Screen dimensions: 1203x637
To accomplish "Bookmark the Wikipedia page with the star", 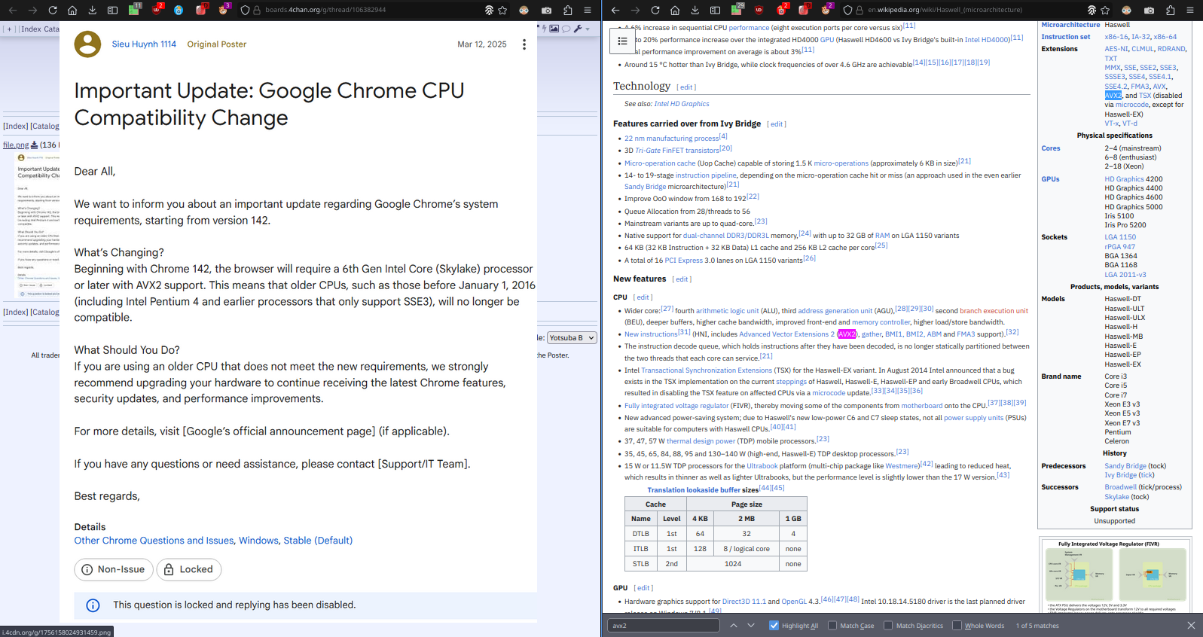I will coord(1105,10).
